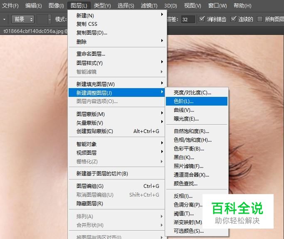Screen dimensions: 284x239
Task: Expand the 智能对象 submenu
Action: coord(117,144)
